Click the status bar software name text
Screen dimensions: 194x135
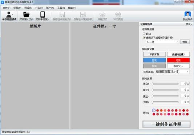[16, 132]
